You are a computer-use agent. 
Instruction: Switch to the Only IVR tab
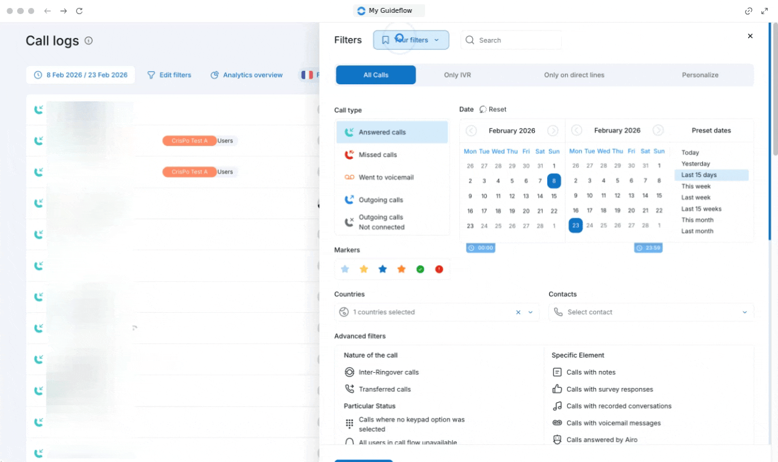pyautogui.click(x=457, y=75)
